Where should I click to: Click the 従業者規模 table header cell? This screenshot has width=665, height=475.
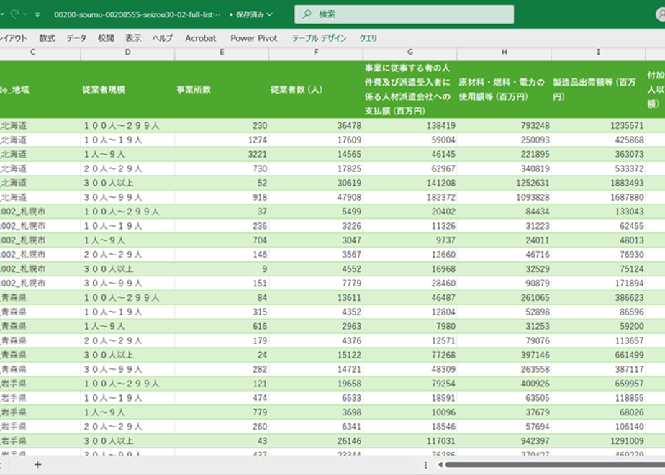[127, 89]
